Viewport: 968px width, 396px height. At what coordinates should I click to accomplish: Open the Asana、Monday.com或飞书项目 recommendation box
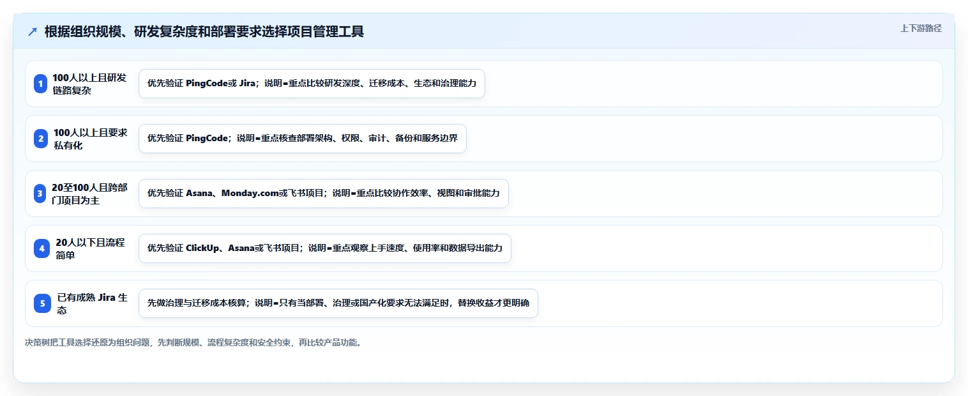click(324, 194)
